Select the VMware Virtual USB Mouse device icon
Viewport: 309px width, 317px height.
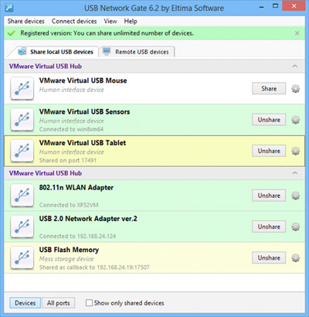coord(22,88)
